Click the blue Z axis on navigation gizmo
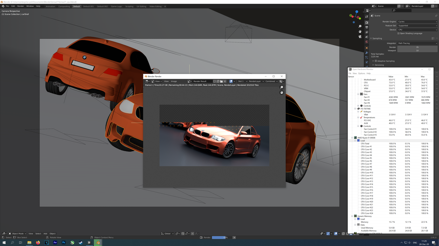 coord(357,12)
